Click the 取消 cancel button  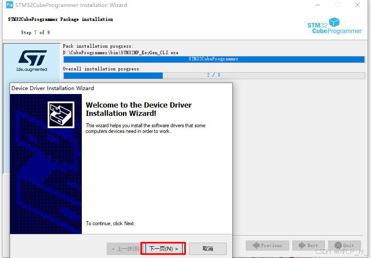point(207,248)
